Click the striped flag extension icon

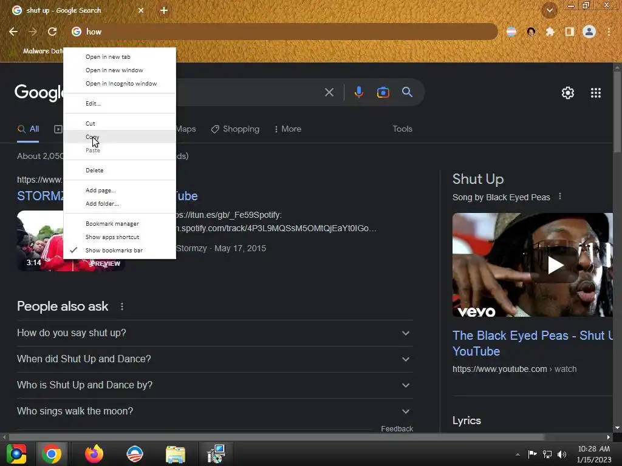511,32
